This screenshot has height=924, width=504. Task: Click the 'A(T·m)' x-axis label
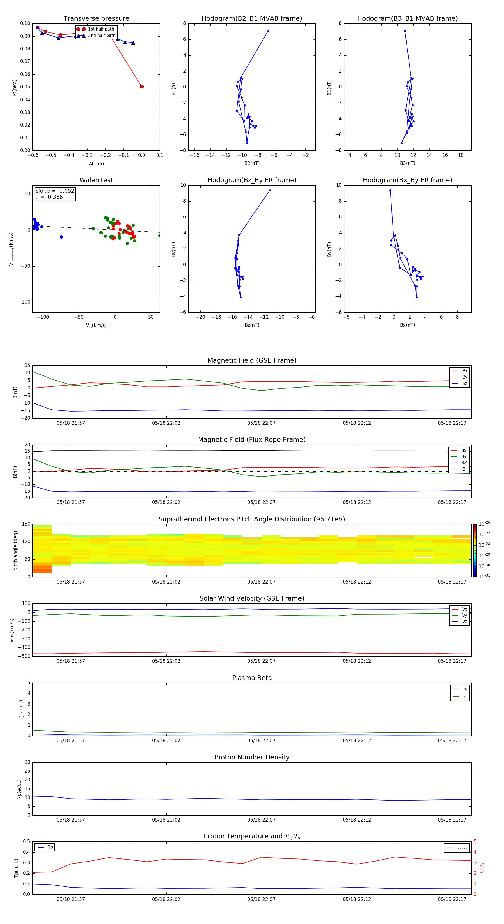[96, 164]
